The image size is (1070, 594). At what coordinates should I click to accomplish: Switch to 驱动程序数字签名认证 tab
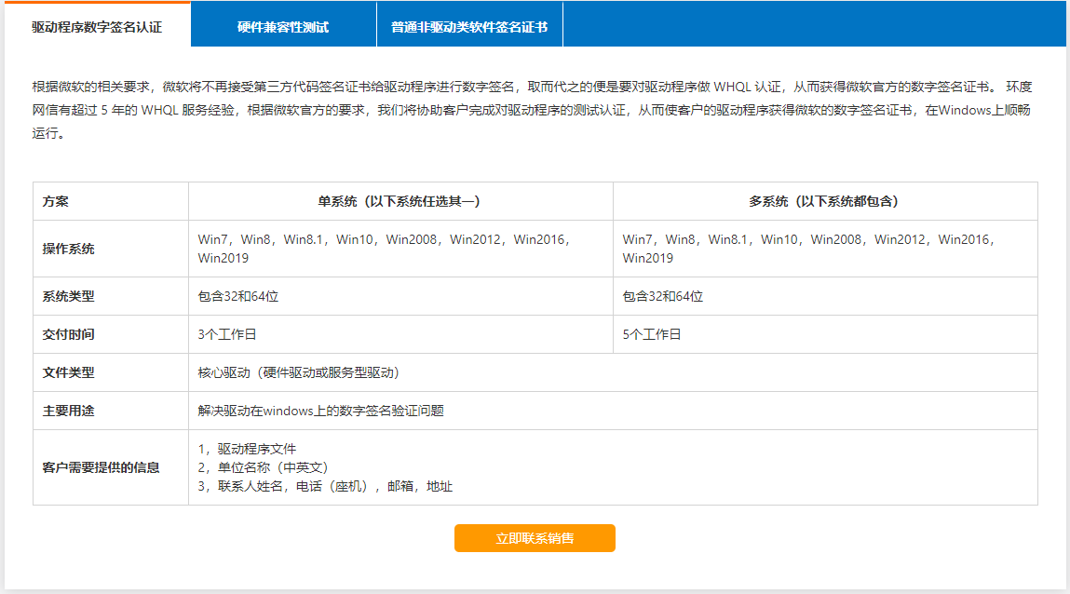[97, 24]
